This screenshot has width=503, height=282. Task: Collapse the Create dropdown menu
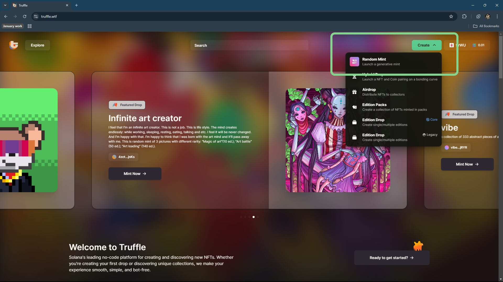pyautogui.click(x=426, y=45)
